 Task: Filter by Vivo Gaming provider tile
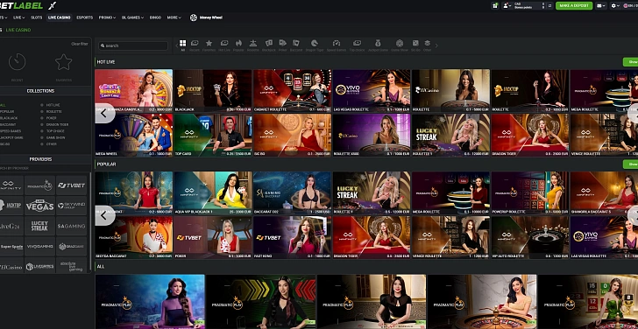39,246
